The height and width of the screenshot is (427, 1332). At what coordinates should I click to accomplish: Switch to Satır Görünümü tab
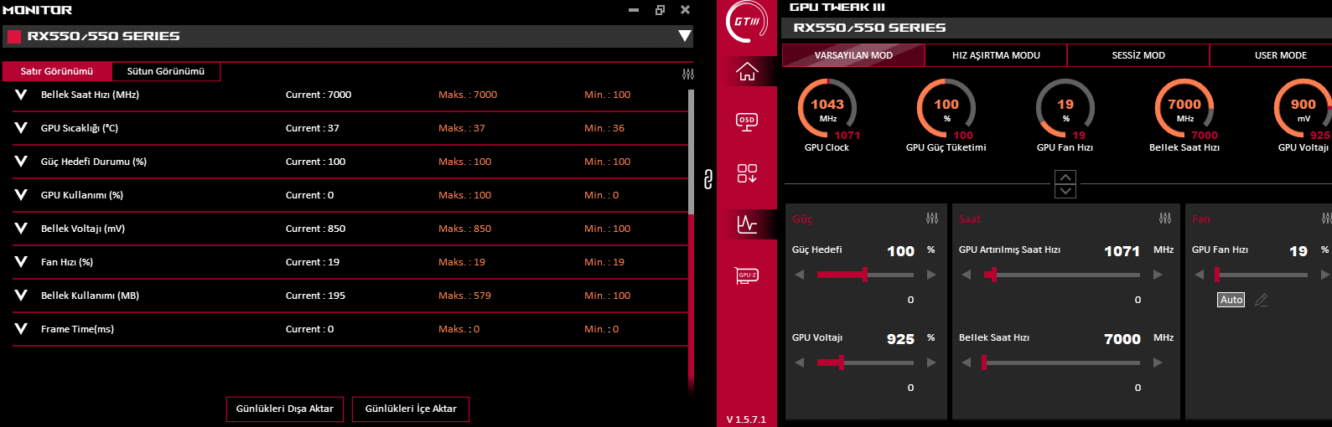point(57,71)
